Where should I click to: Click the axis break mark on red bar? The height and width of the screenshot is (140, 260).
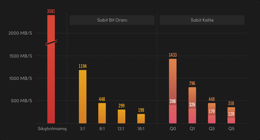pos(51,43)
